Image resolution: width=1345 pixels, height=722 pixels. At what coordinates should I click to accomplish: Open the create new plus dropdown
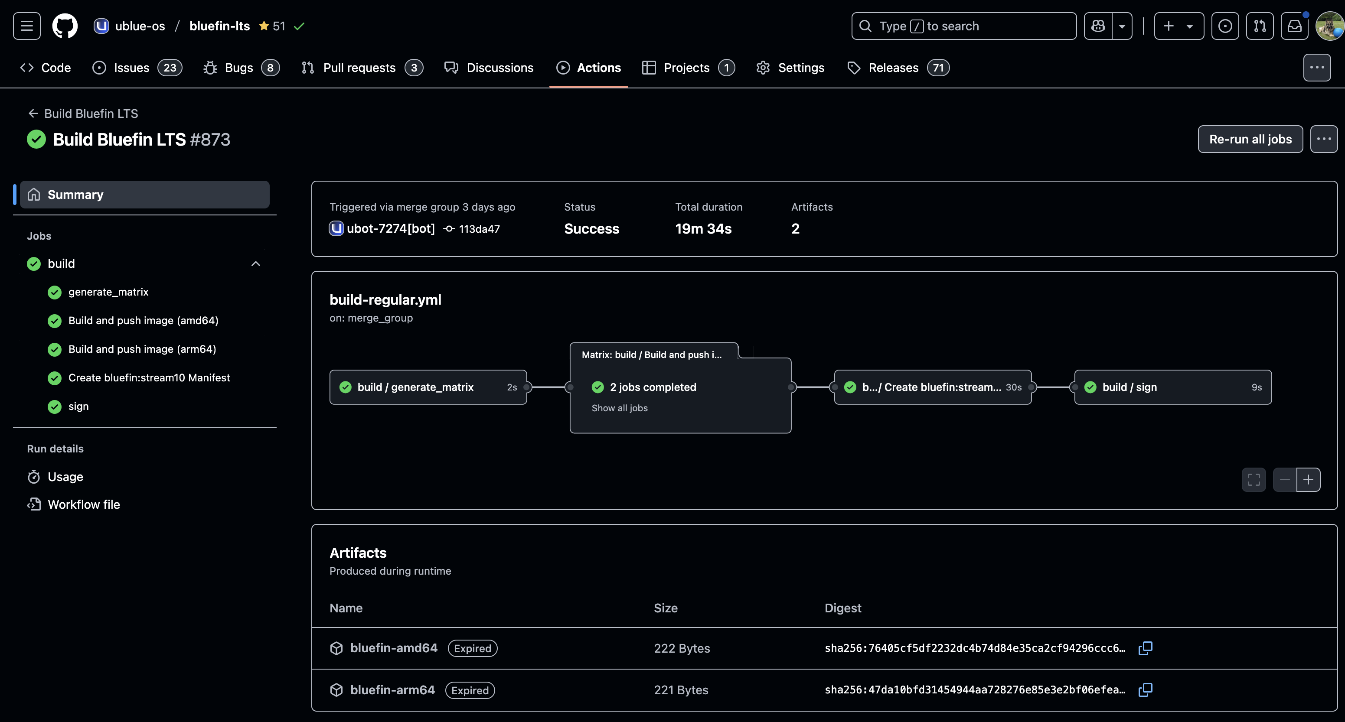1179,26
